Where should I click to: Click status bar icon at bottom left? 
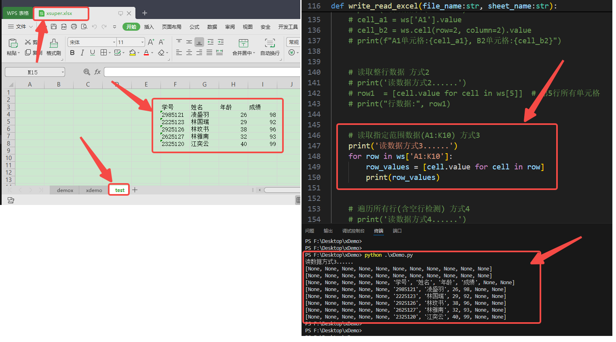[x=11, y=200]
